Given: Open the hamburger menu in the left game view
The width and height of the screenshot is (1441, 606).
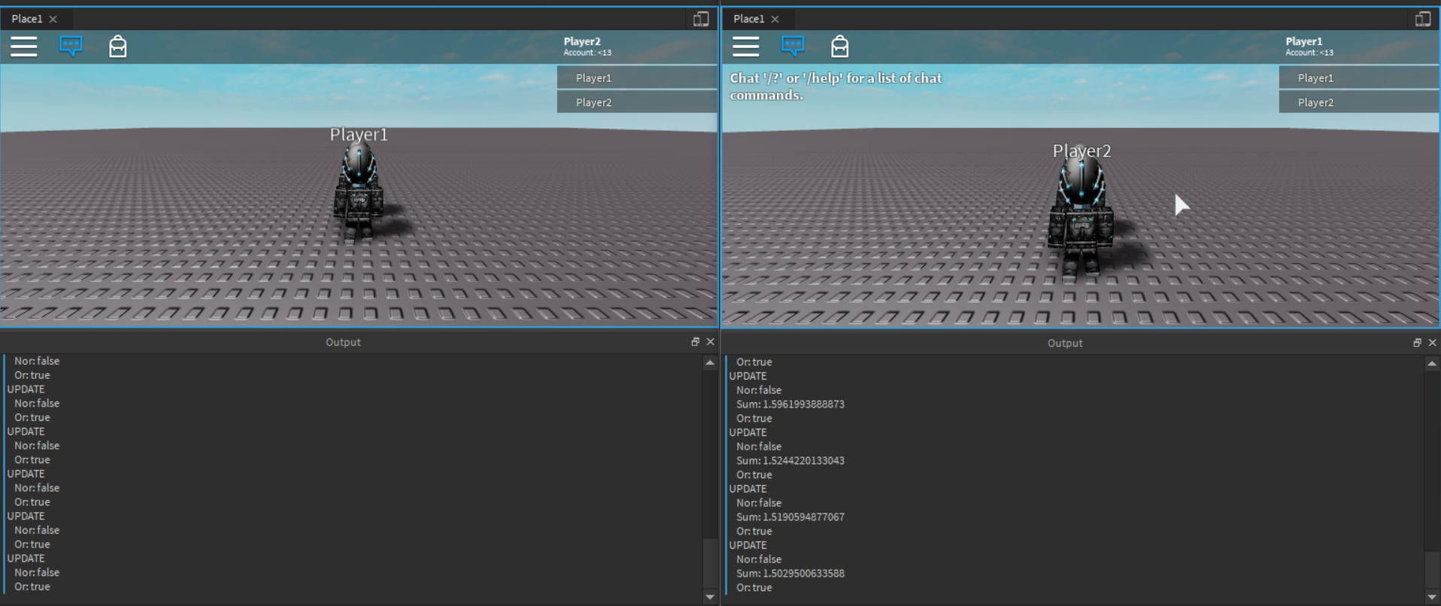Looking at the screenshot, I should [24, 47].
